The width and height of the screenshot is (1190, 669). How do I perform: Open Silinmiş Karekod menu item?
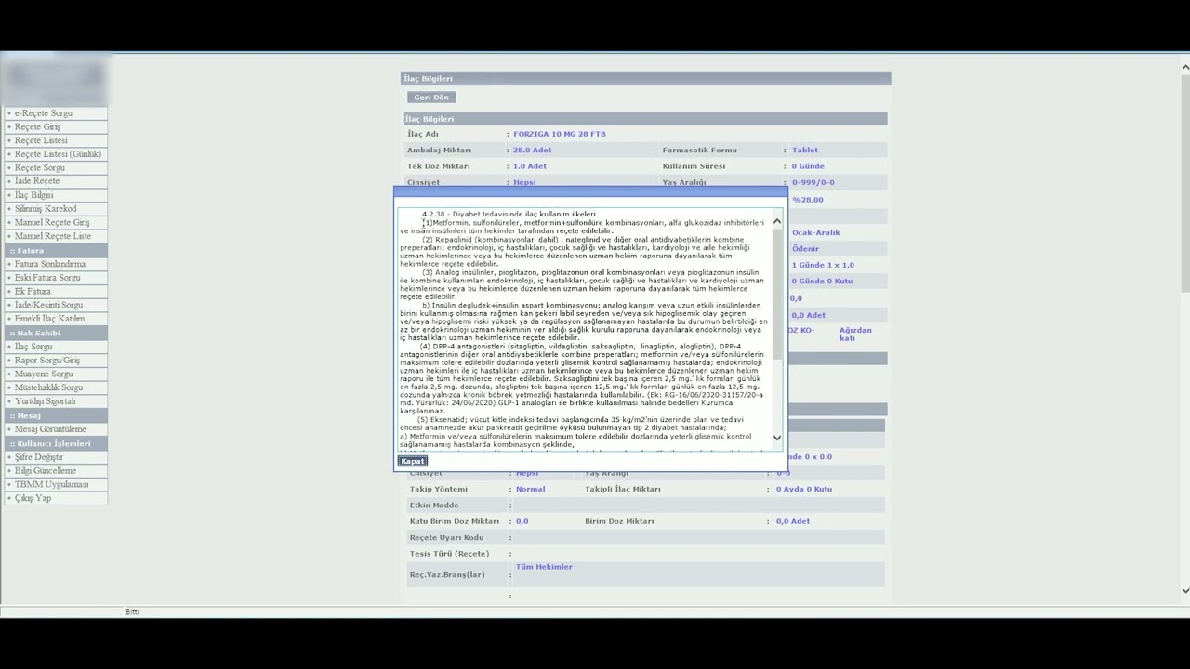click(46, 209)
